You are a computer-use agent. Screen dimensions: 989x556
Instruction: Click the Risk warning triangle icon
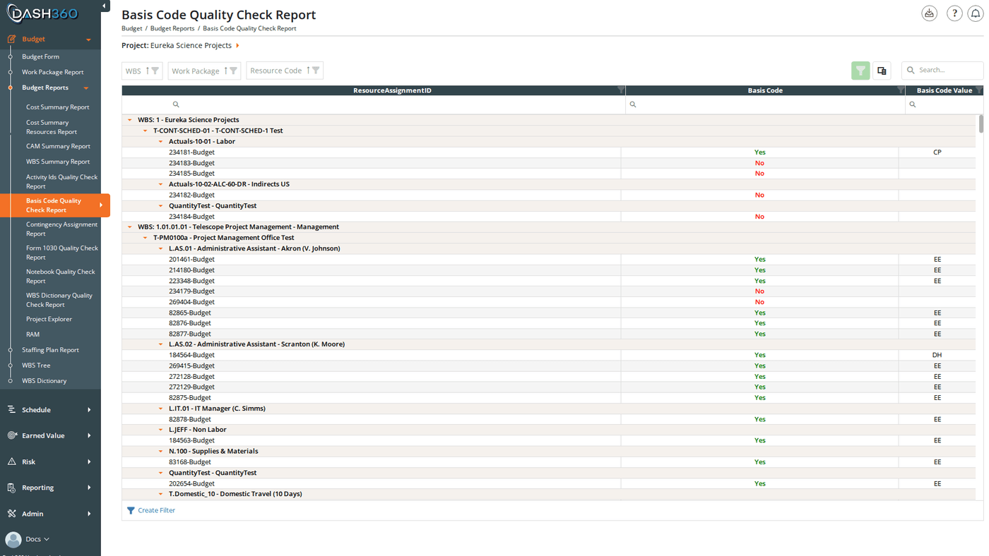tap(11, 461)
